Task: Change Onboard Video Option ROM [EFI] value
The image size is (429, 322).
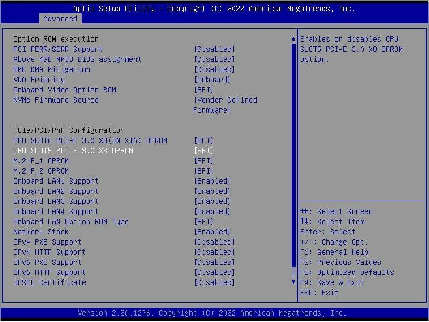Action: 204,90
